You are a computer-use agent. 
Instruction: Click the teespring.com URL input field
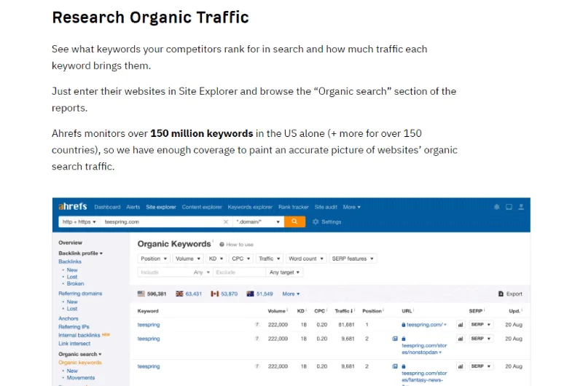click(162, 222)
